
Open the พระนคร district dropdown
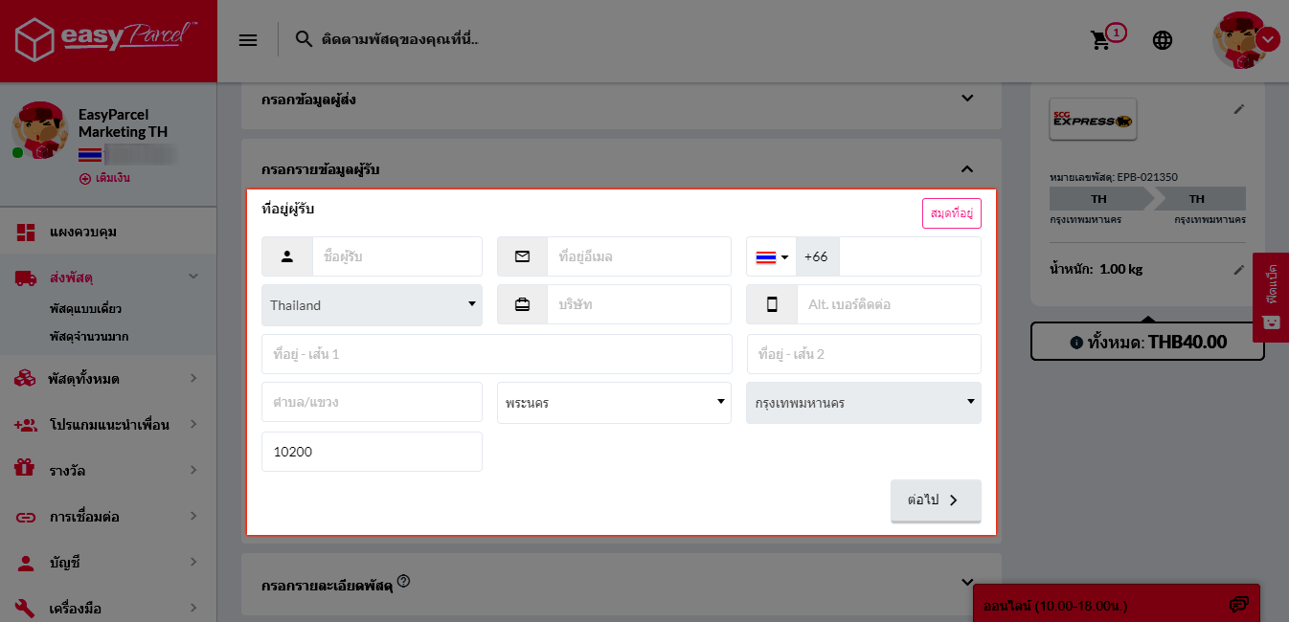point(614,403)
